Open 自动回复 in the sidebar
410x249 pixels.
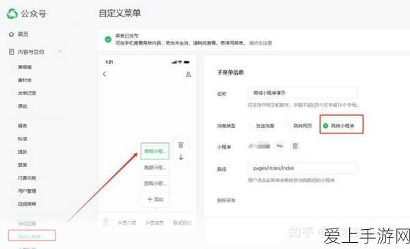(27, 224)
